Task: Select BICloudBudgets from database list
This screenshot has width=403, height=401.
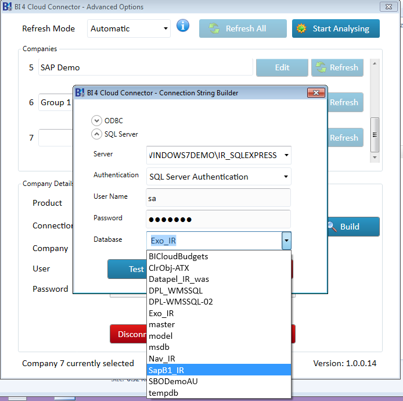Action: 219,256
